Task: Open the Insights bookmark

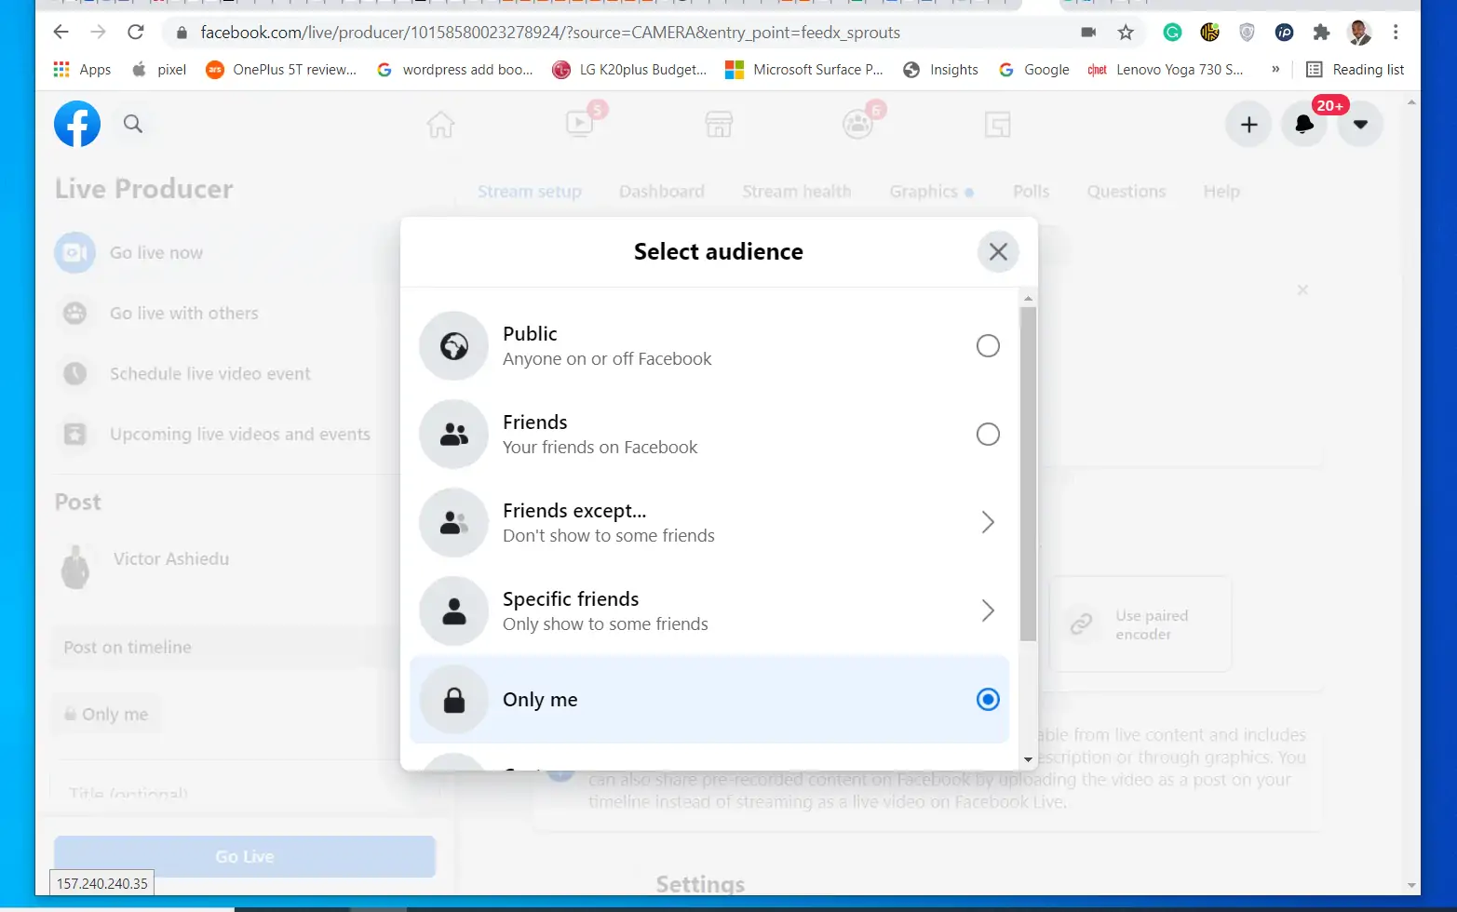Action: (x=941, y=70)
